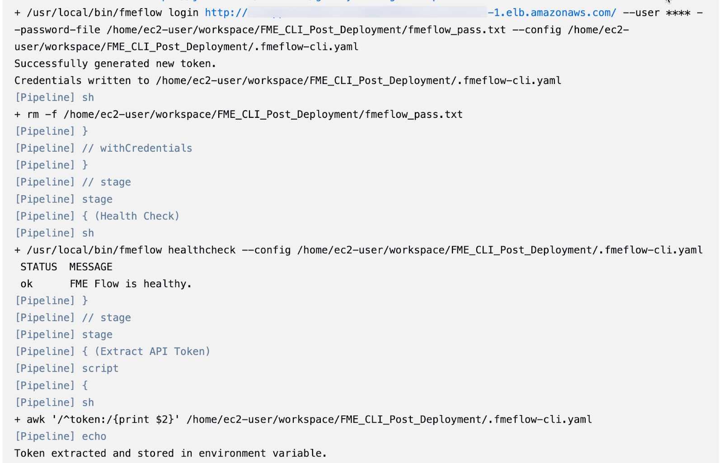723x463 pixels.
Task: Click the awk token print command line
Action: tap(303, 419)
